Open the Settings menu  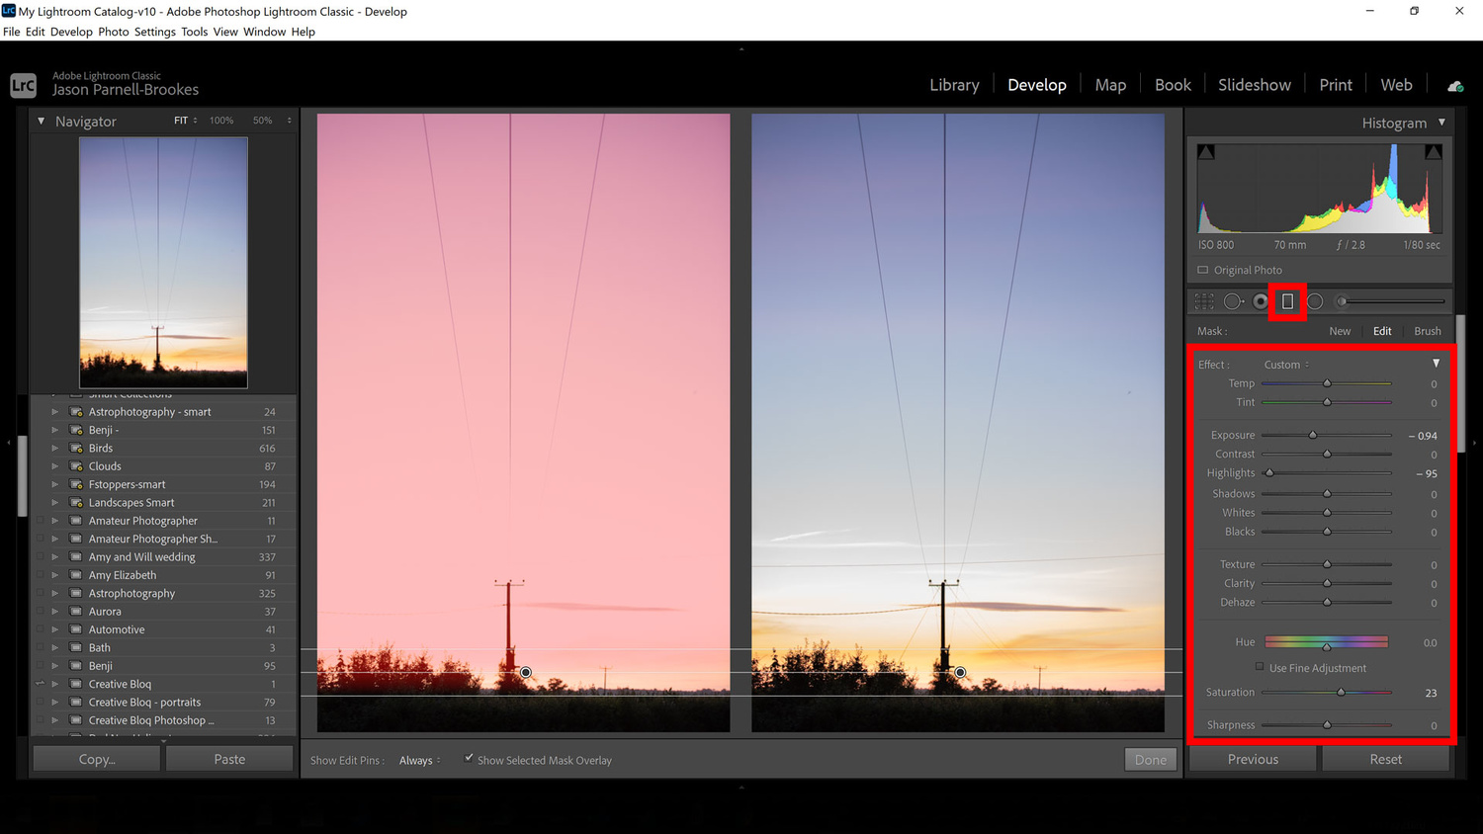[154, 32]
